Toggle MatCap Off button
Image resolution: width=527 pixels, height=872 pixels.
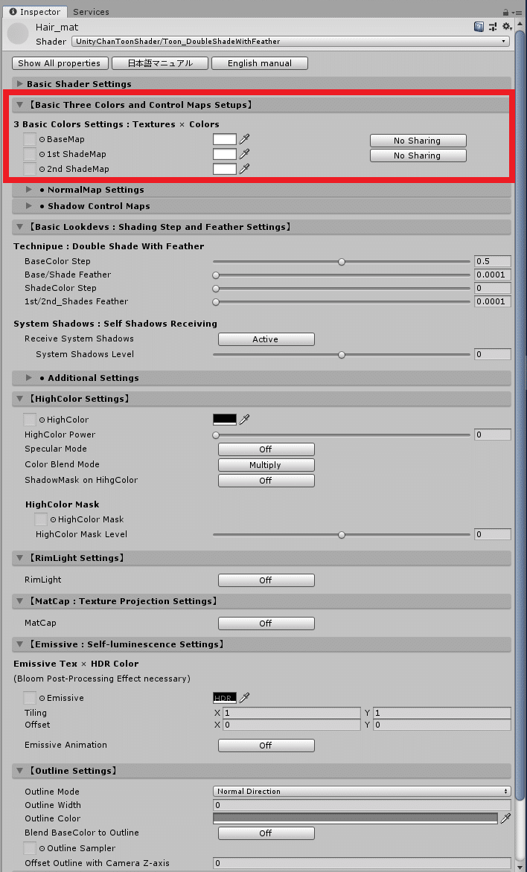pyautogui.click(x=266, y=623)
